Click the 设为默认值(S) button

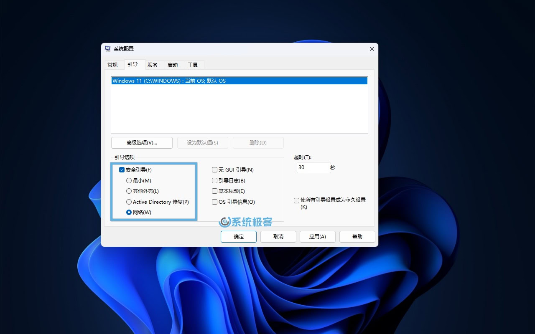[203, 142]
